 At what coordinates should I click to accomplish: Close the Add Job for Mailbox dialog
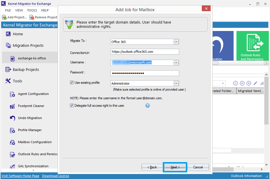[x=206, y=8]
